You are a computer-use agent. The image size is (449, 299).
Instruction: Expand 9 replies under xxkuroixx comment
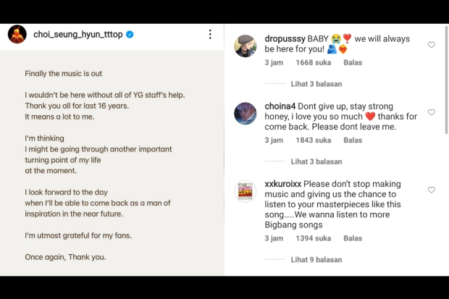pyautogui.click(x=316, y=260)
